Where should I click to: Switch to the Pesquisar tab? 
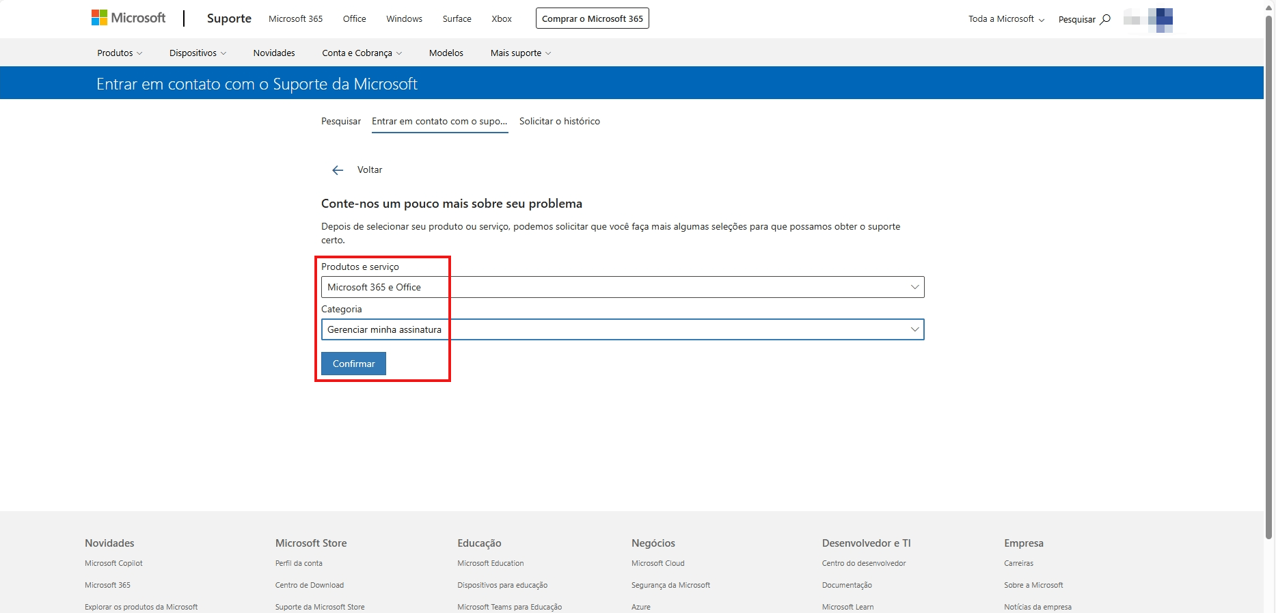[341, 121]
